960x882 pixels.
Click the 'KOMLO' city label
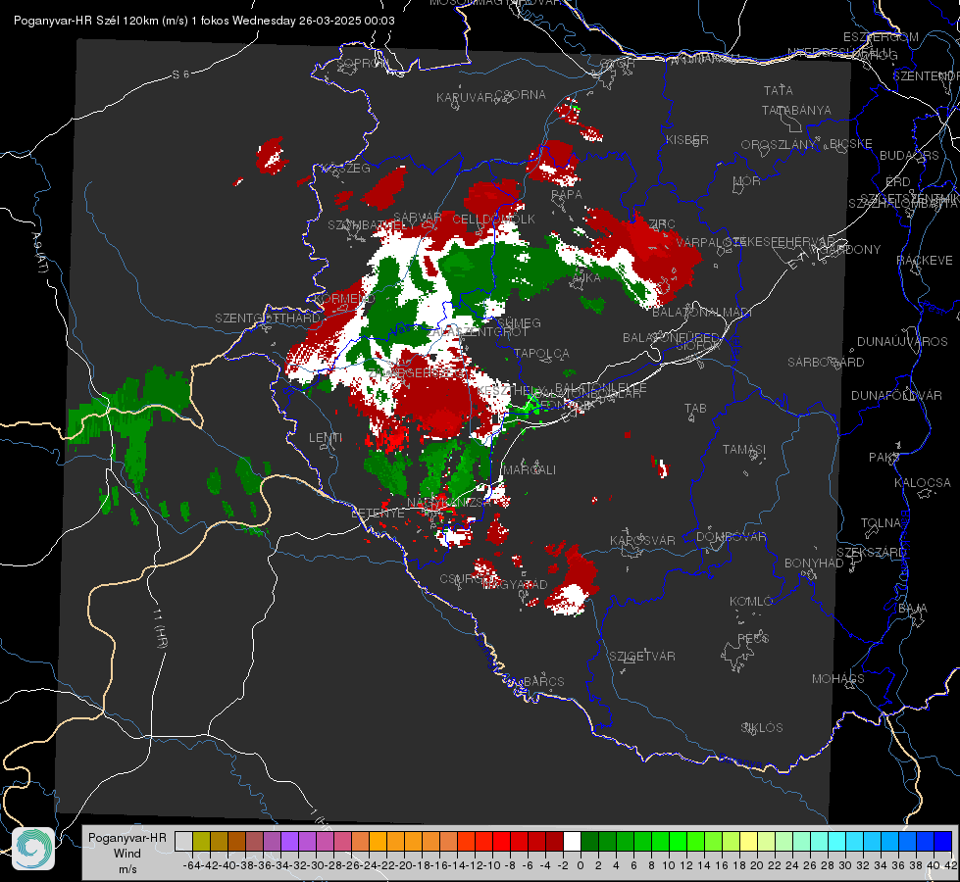click(x=751, y=602)
